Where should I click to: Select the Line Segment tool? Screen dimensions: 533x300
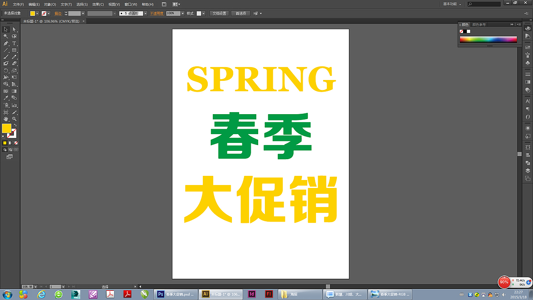(6, 50)
